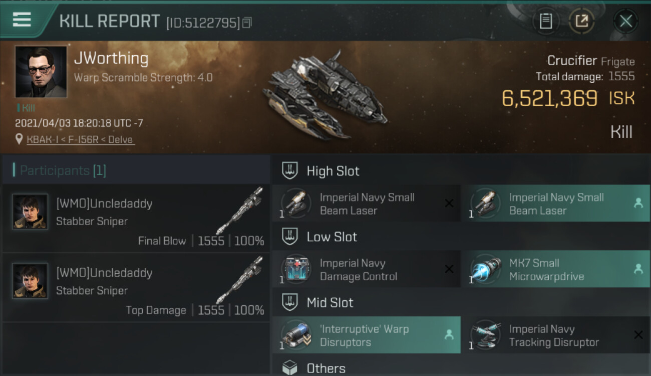Select Uncledaddy's Top Damage entry
The height and width of the screenshot is (376, 651).
136,288
